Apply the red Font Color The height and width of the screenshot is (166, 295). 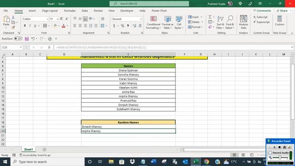pos(64,26)
